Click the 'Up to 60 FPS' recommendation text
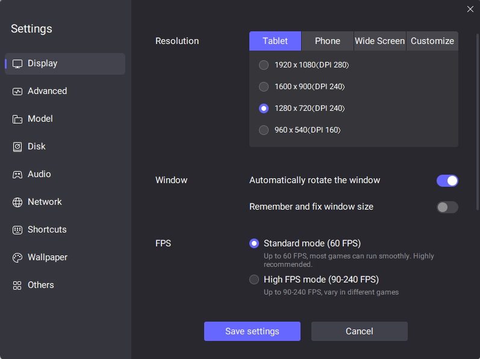 tap(349, 260)
